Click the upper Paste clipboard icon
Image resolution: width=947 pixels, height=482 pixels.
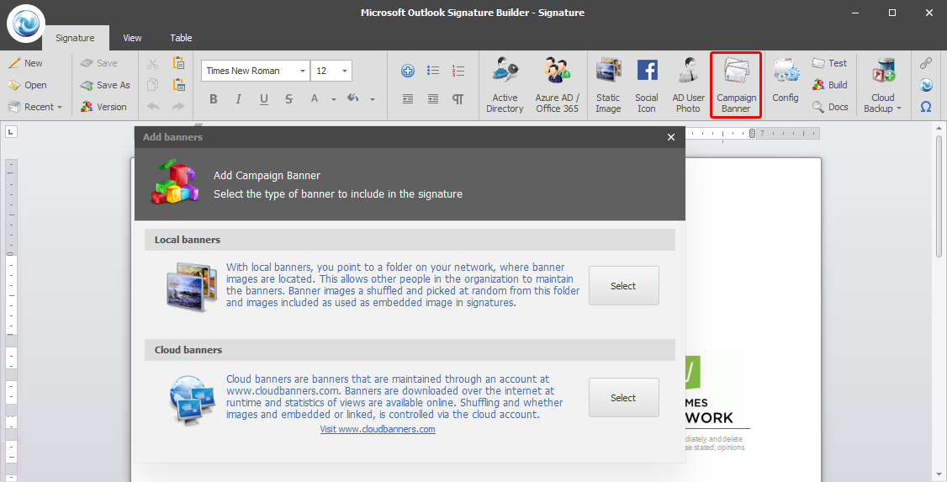coord(178,63)
